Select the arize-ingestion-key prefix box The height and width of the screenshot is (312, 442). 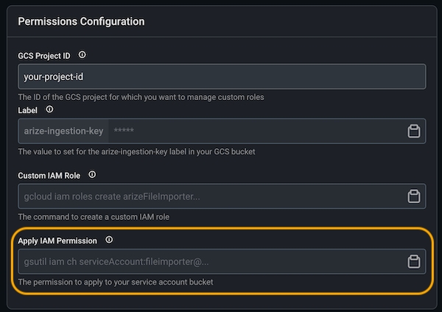coord(63,131)
